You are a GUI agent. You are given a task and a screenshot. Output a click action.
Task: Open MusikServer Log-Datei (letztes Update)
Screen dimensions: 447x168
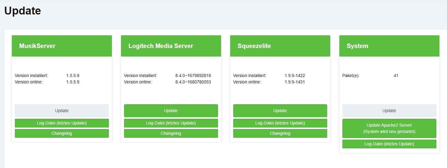[x=62, y=123]
